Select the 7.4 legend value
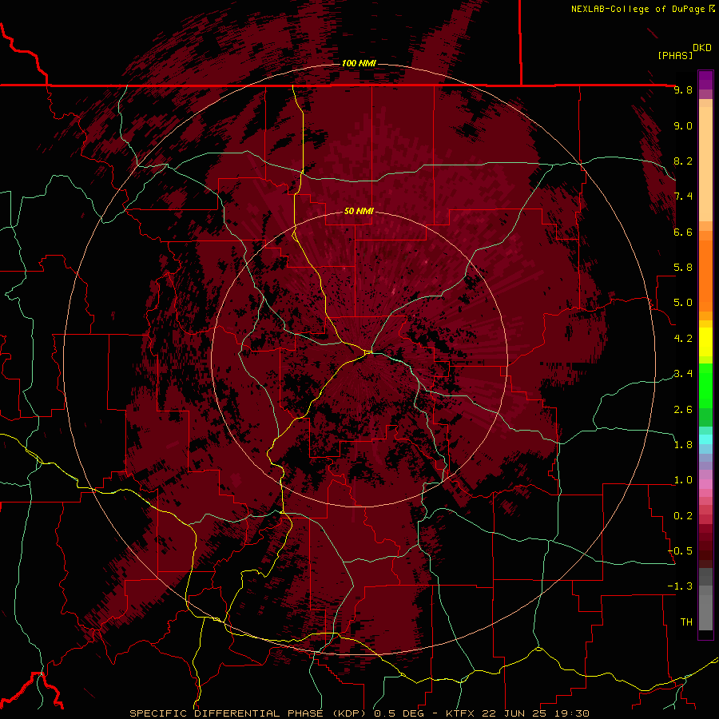 pyautogui.click(x=683, y=197)
